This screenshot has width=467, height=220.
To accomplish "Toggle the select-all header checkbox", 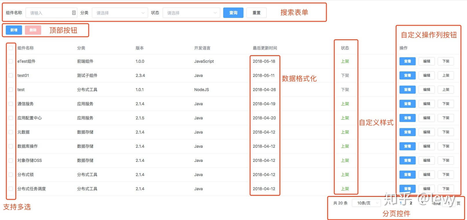I will [x=11, y=48].
